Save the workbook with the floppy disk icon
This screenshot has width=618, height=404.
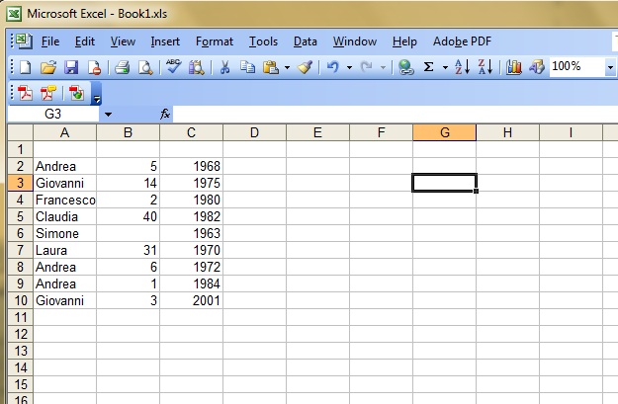pos(71,67)
